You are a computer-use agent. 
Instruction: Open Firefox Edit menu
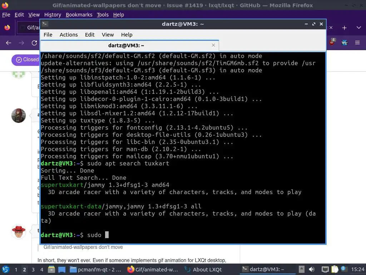tap(19, 15)
